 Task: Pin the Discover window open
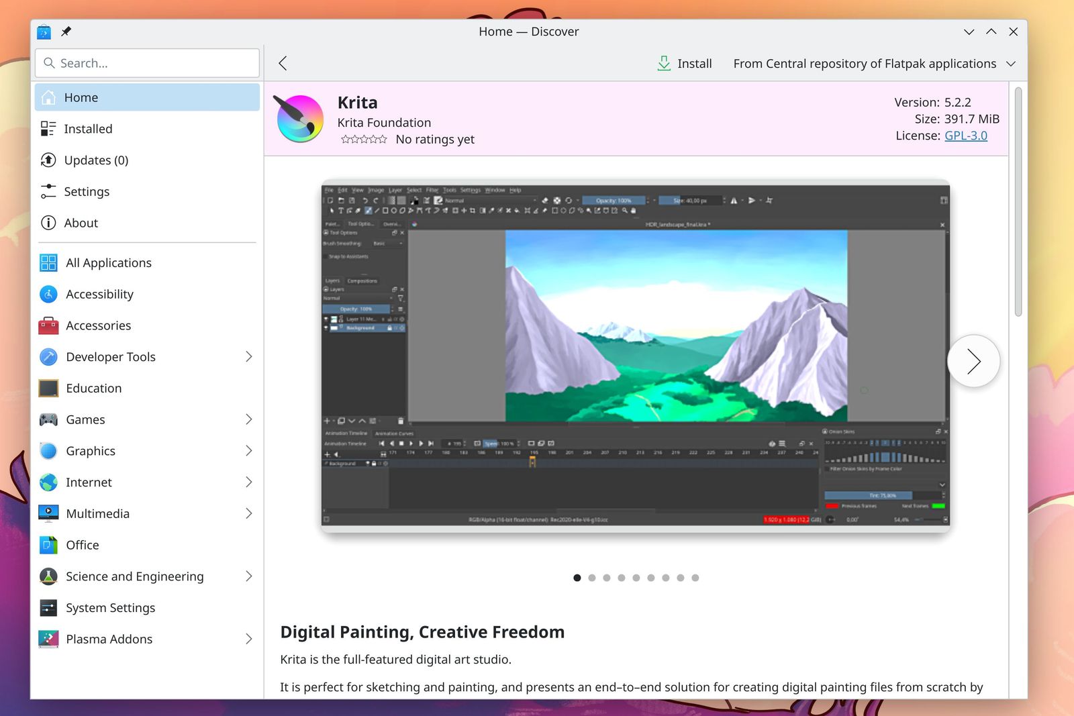pos(66,32)
